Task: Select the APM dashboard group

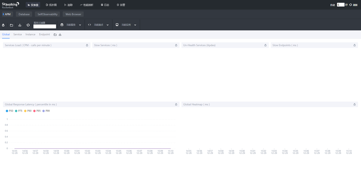Action: [x=7, y=14]
